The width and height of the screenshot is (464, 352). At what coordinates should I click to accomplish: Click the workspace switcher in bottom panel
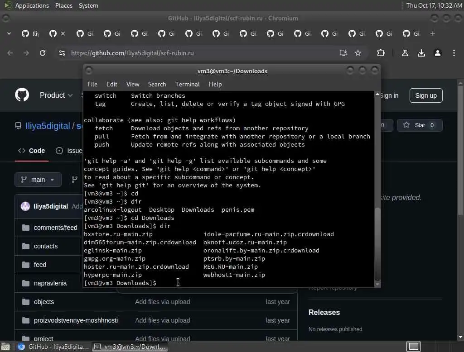point(413,347)
